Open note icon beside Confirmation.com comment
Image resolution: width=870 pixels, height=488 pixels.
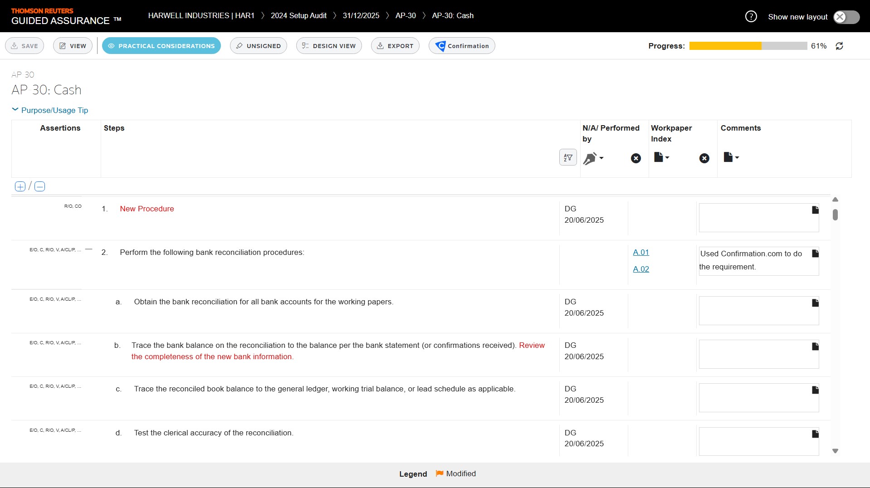click(815, 254)
